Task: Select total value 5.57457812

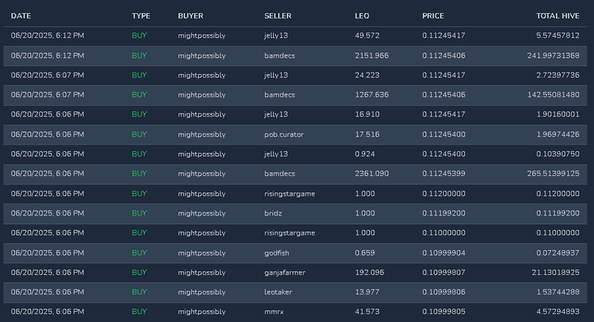Action: (x=558, y=36)
